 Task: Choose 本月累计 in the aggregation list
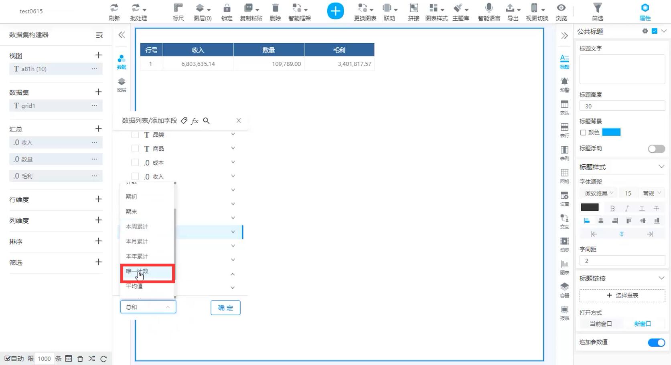(x=147, y=241)
